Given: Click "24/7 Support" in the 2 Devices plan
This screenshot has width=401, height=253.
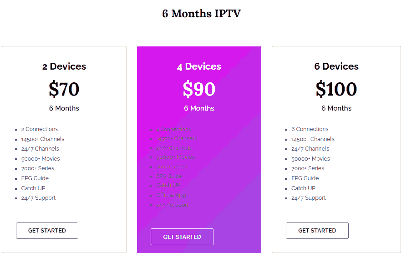Looking at the screenshot, I should (38, 198).
